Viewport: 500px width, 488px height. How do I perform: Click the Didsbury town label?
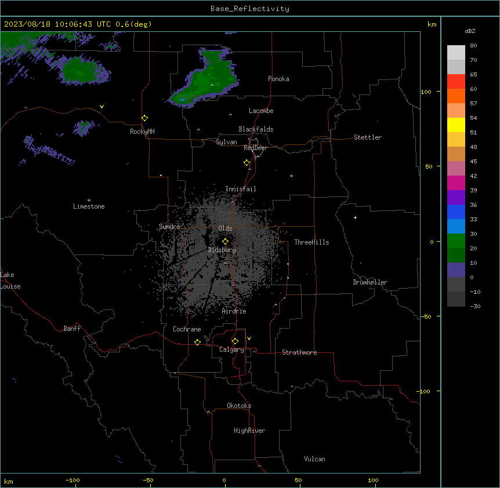(x=222, y=250)
